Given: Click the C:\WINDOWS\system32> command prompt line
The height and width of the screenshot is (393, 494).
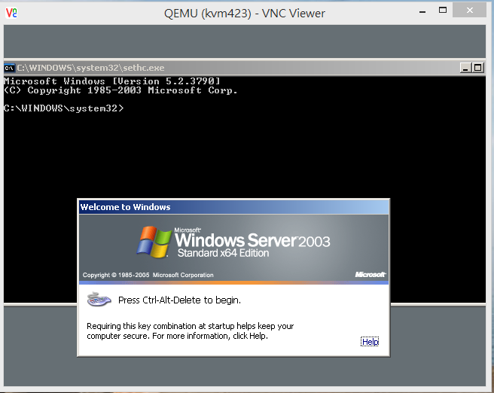Looking at the screenshot, I should coord(64,108).
